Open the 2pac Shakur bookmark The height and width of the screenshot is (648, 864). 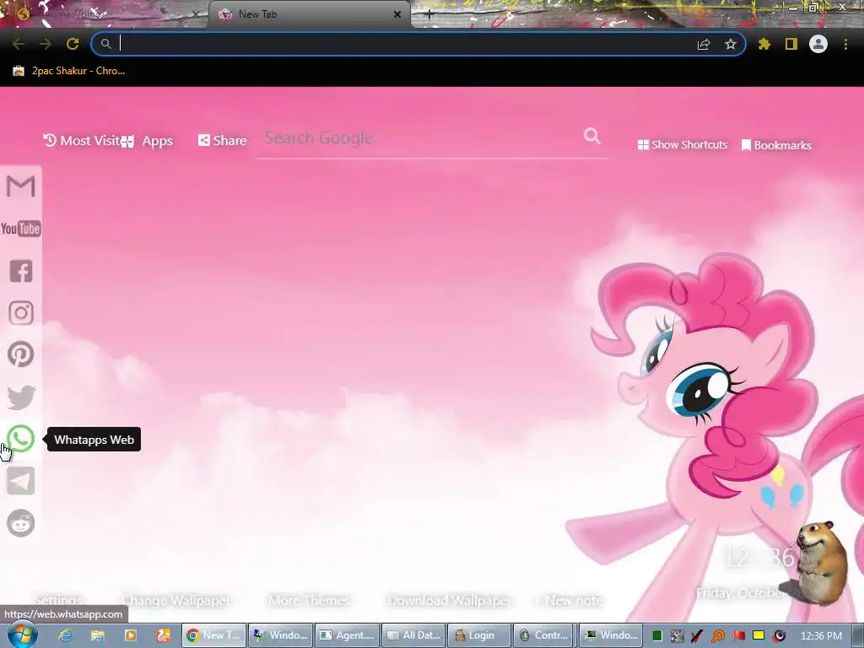pyautogui.click(x=69, y=71)
